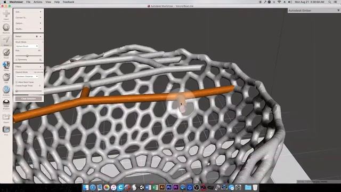The height and width of the screenshot is (192, 341).
Task: Open Spotlight search in menu bar
Action: [x=330, y=2]
